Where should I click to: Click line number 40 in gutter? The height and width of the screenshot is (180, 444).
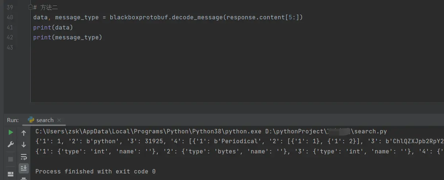[10, 17]
